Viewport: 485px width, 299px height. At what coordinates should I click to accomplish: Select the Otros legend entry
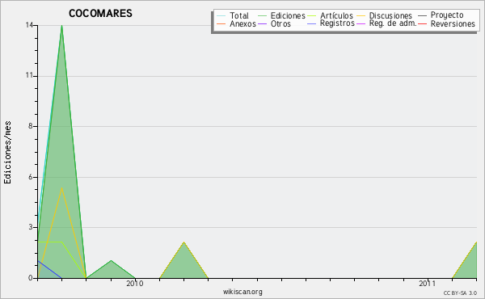(274, 23)
